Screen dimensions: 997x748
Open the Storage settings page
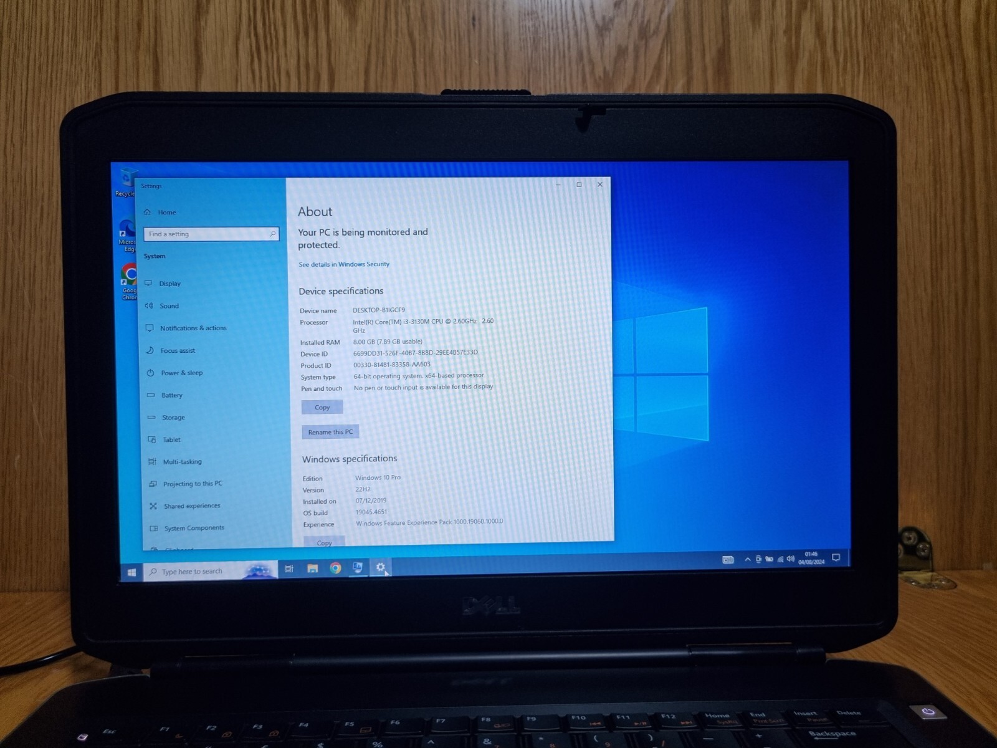coord(166,418)
